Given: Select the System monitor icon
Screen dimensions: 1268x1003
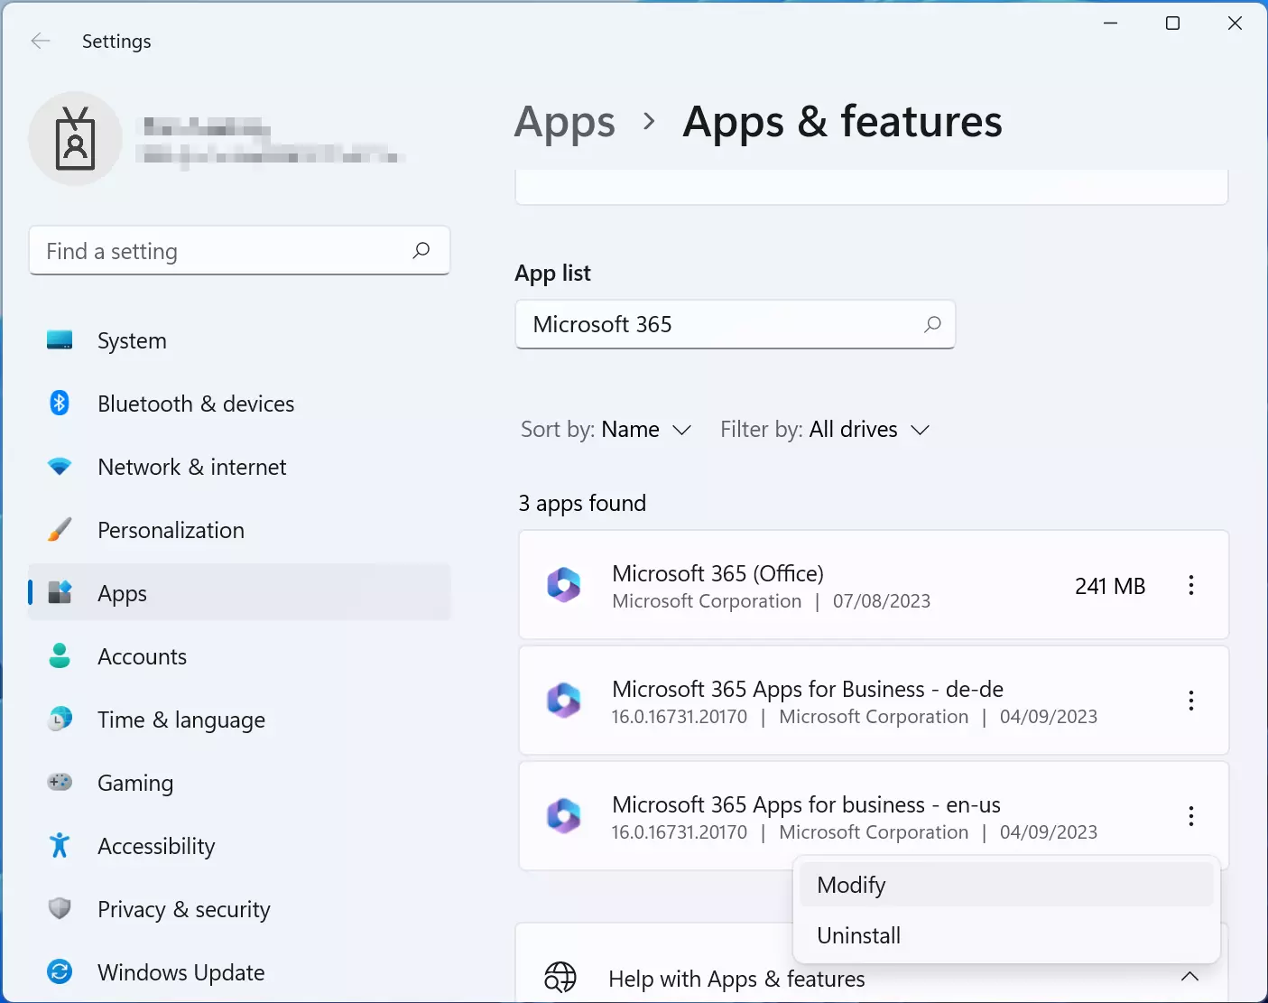Looking at the screenshot, I should pos(60,340).
